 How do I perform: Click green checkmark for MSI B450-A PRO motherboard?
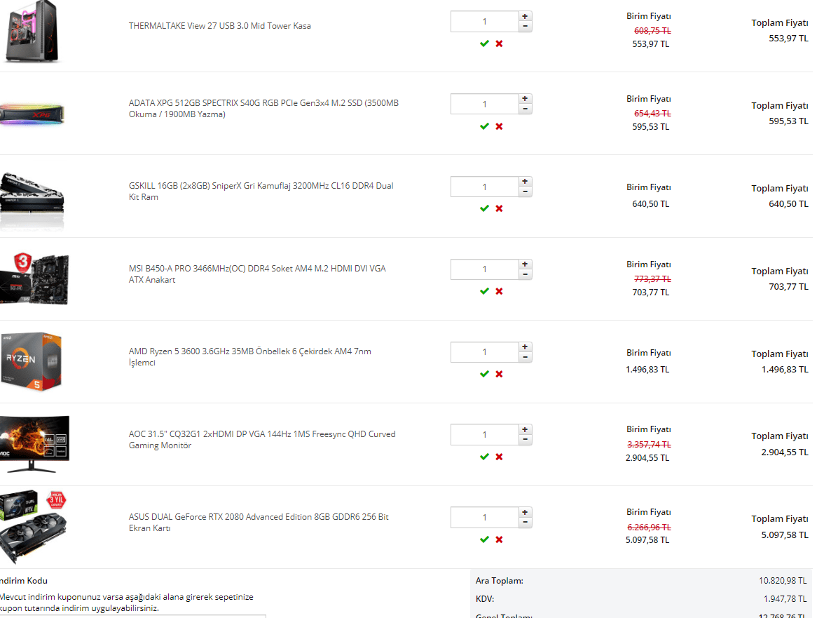(x=484, y=291)
